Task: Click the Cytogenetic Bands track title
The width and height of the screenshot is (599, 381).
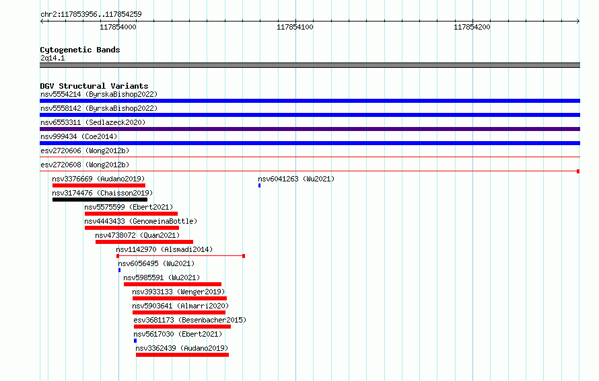Action: point(80,50)
